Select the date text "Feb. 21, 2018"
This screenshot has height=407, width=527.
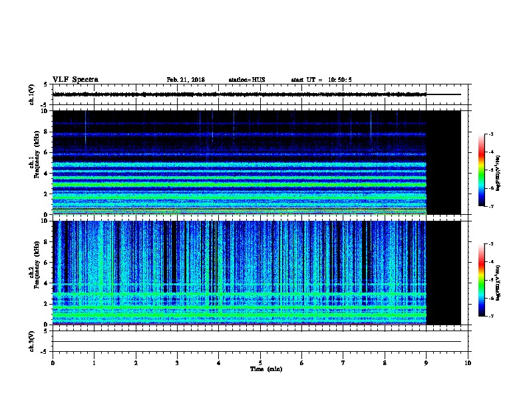click(x=186, y=80)
